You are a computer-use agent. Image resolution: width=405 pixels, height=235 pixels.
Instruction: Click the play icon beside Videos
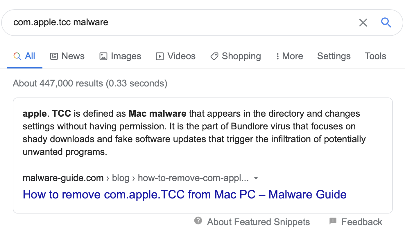(x=160, y=56)
